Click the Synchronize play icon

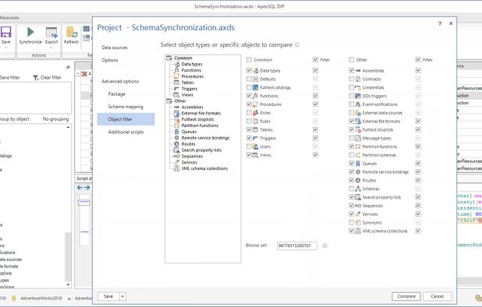pyautogui.click(x=30, y=32)
